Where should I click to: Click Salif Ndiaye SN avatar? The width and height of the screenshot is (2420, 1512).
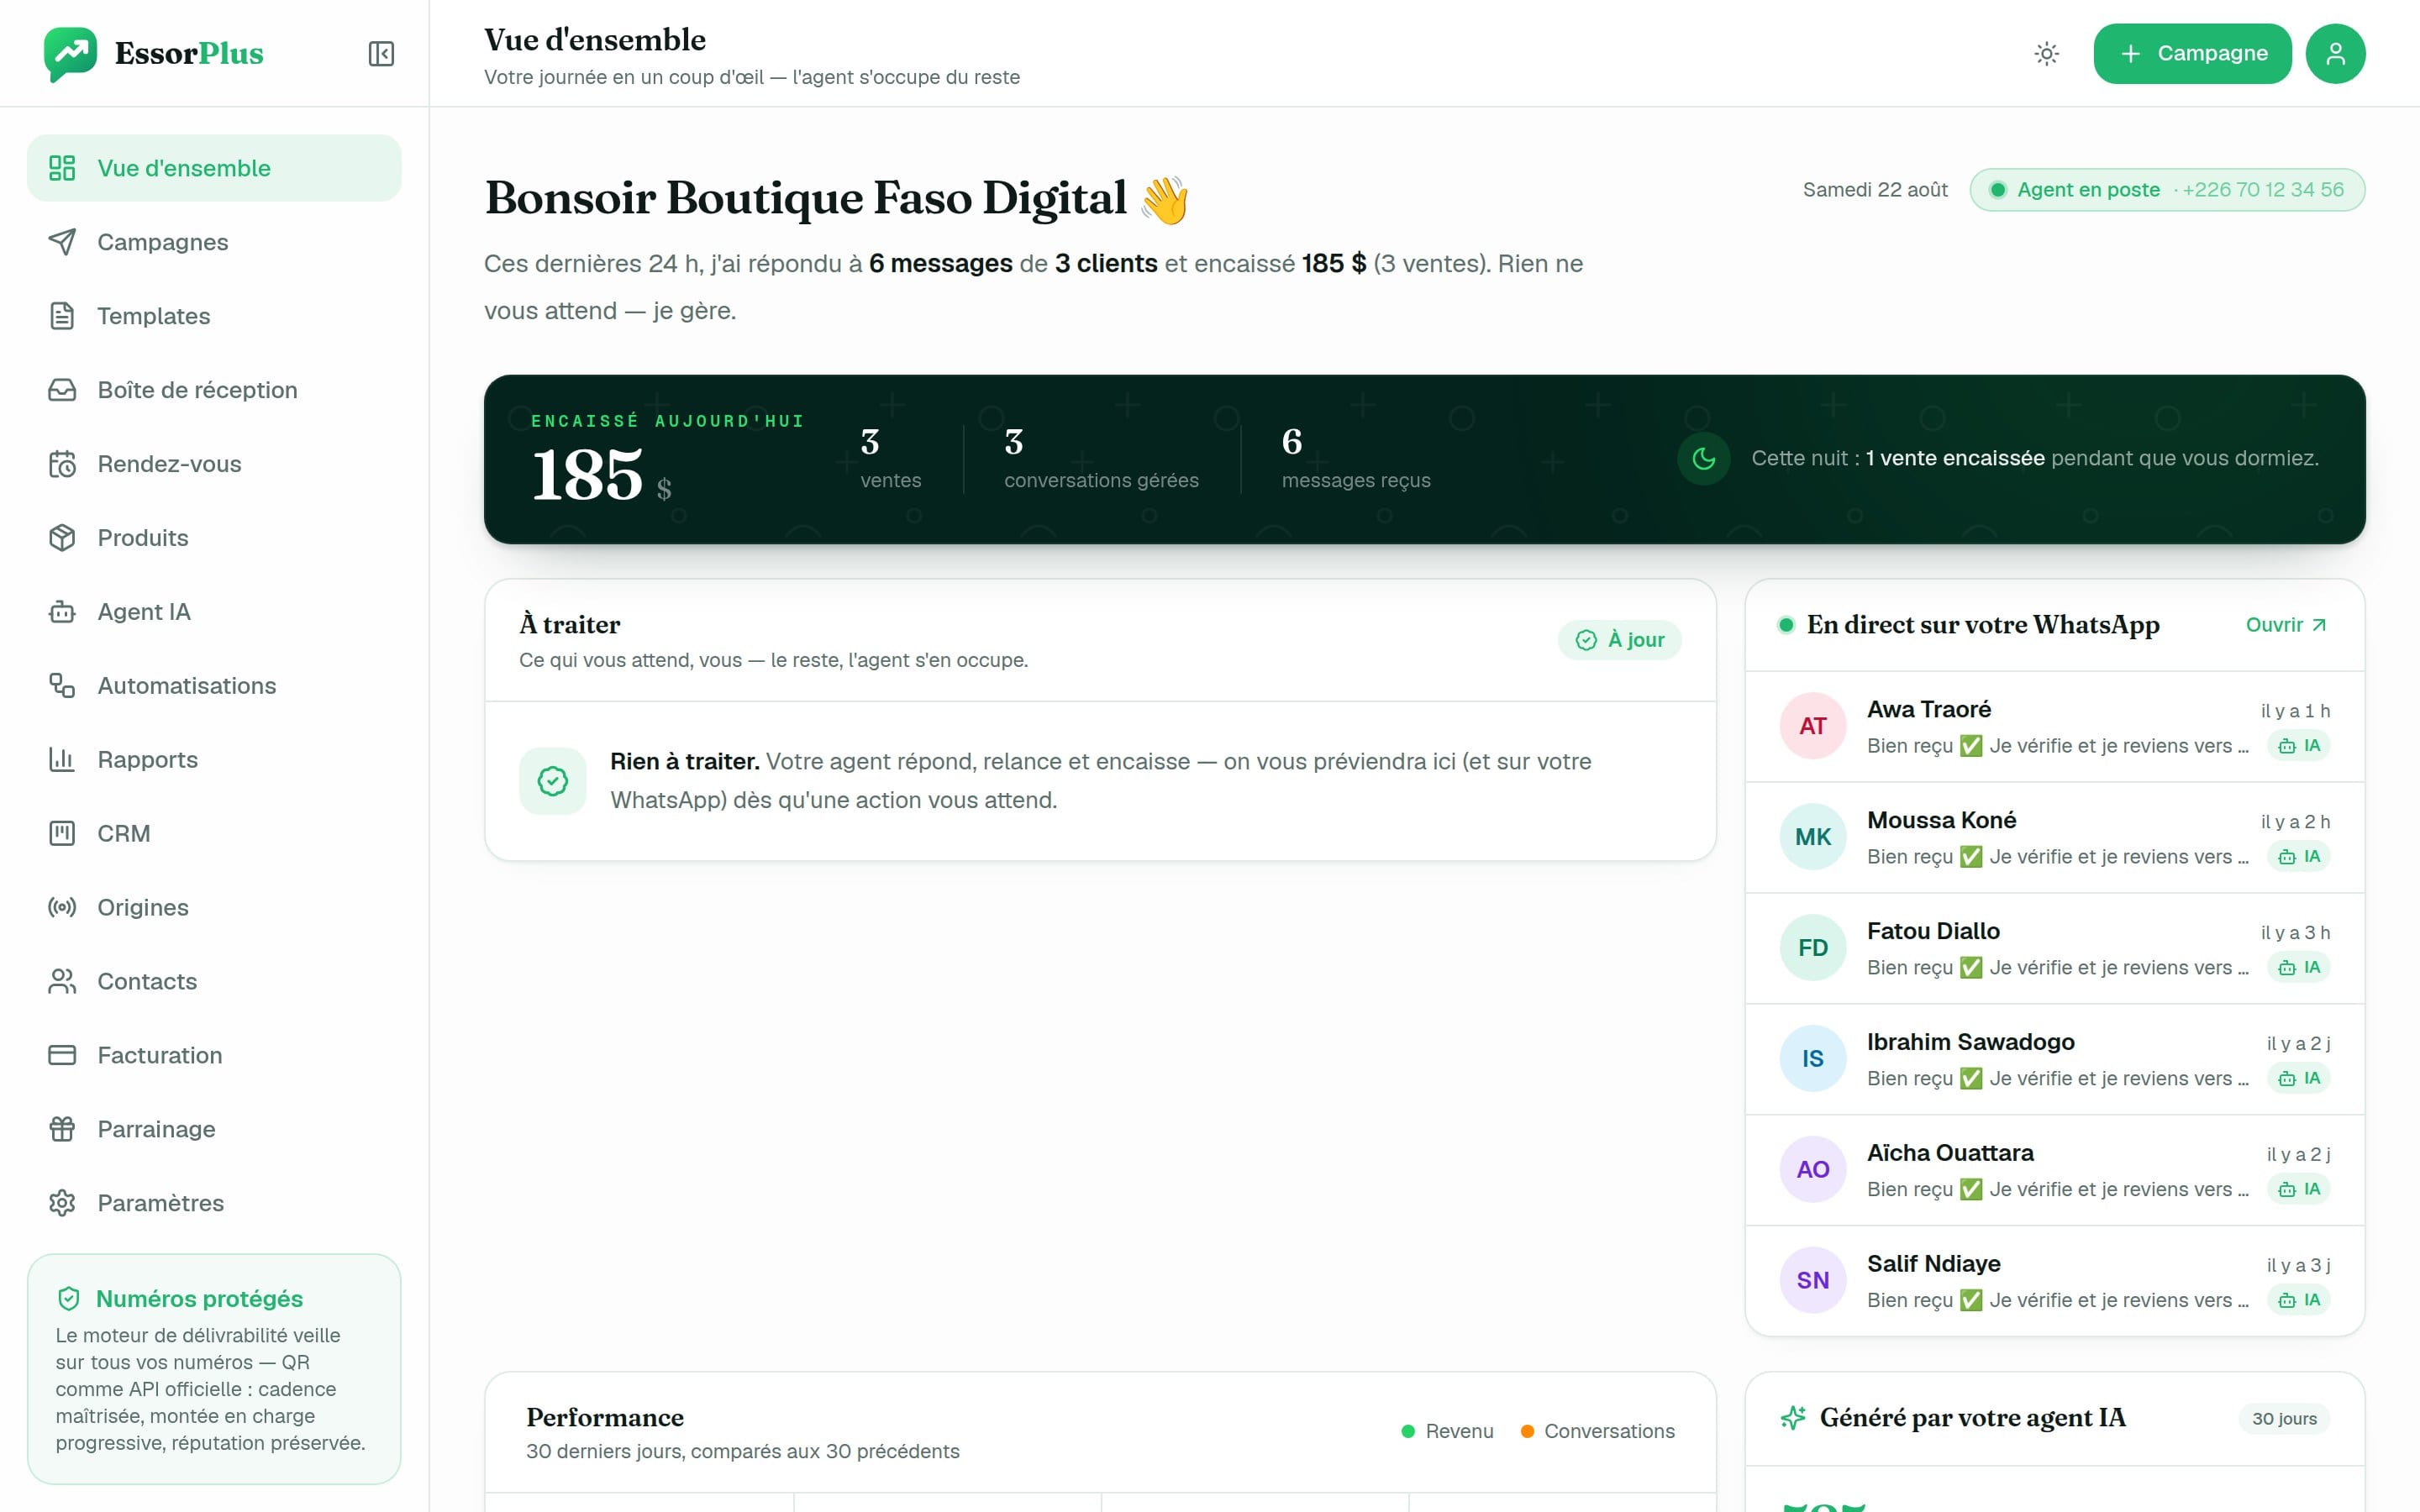click(x=1812, y=1280)
